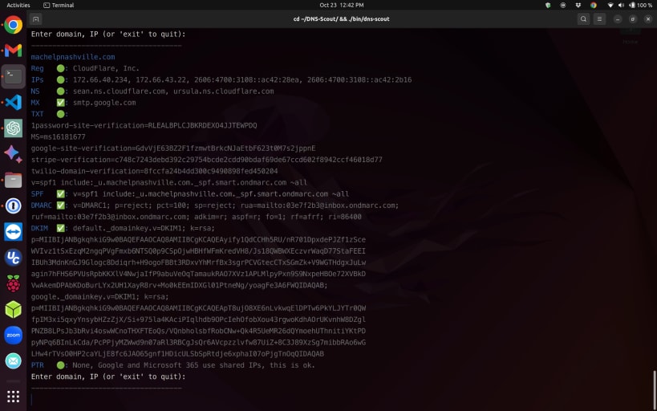Click the green shield tray icon
This screenshot has height=411, width=657.
click(x=548, y=5)
